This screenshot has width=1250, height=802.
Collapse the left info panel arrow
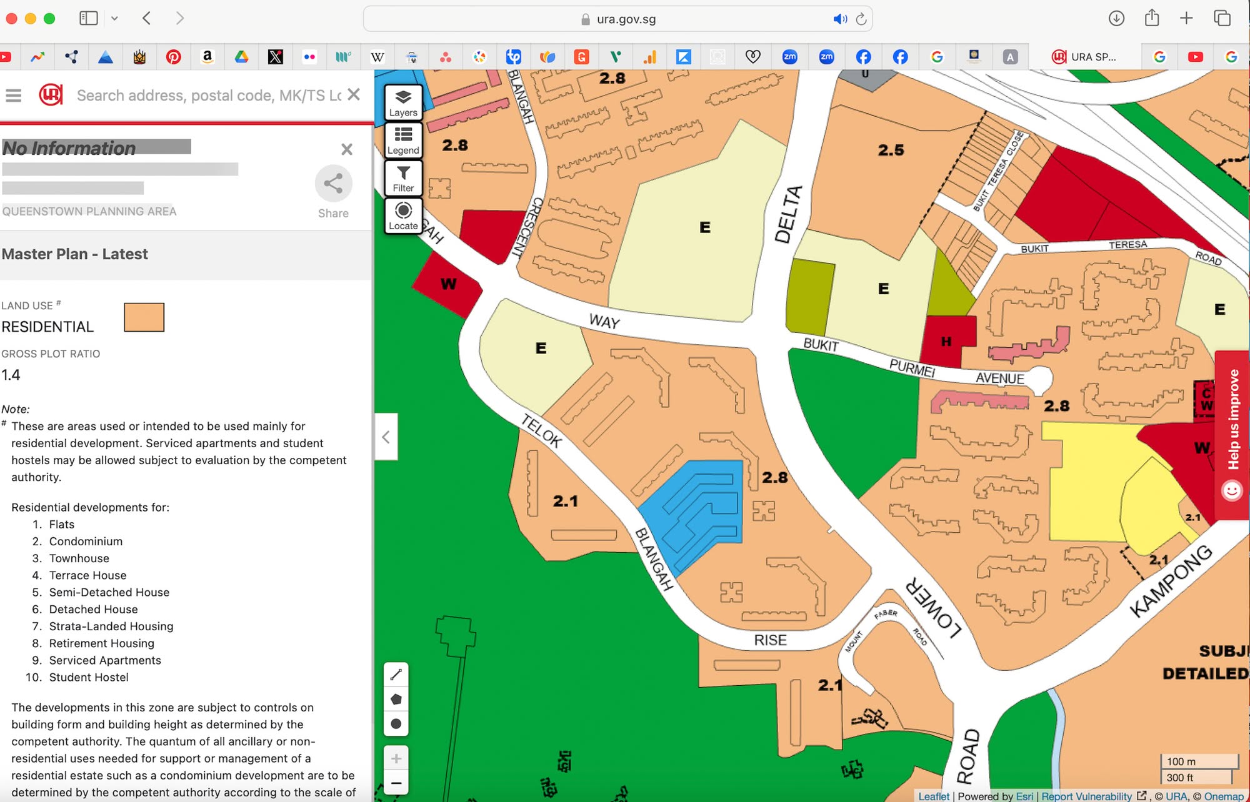coord(386,437)
